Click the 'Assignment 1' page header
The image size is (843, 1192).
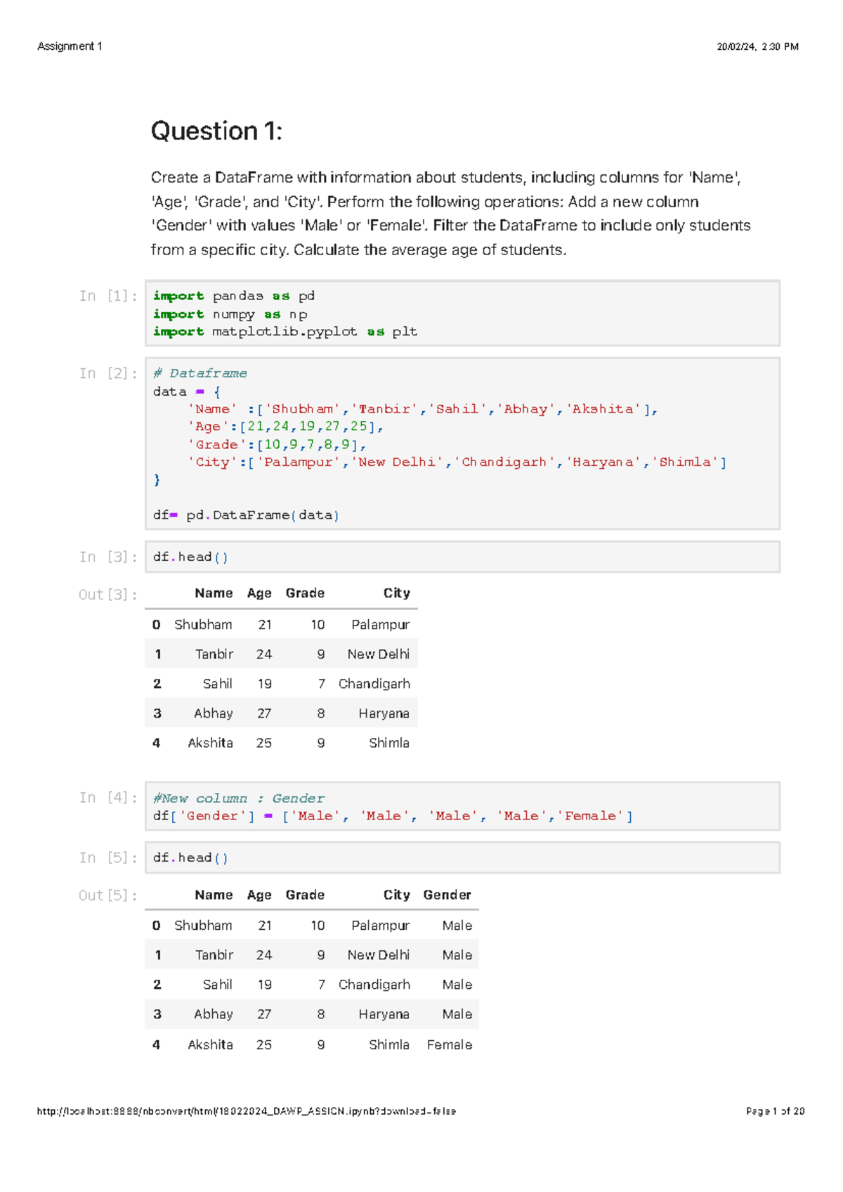click(x=70, y=46)
